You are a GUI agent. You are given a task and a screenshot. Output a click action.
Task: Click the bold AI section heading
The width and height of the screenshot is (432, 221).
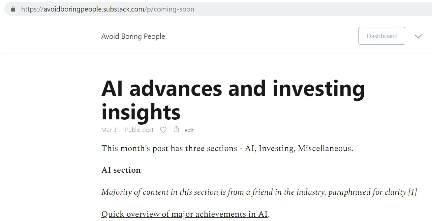(121, 170)
